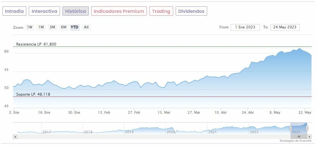Select the 3M zoom range

click(x=52, y=27)
